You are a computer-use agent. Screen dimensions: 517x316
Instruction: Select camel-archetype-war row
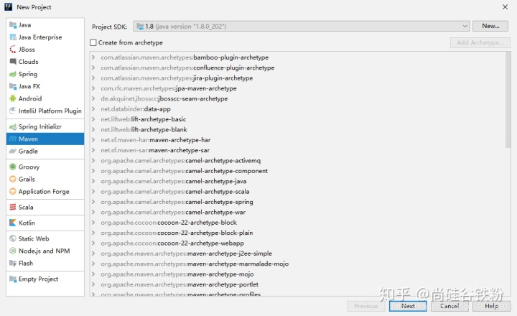click(x=298, y=212)
